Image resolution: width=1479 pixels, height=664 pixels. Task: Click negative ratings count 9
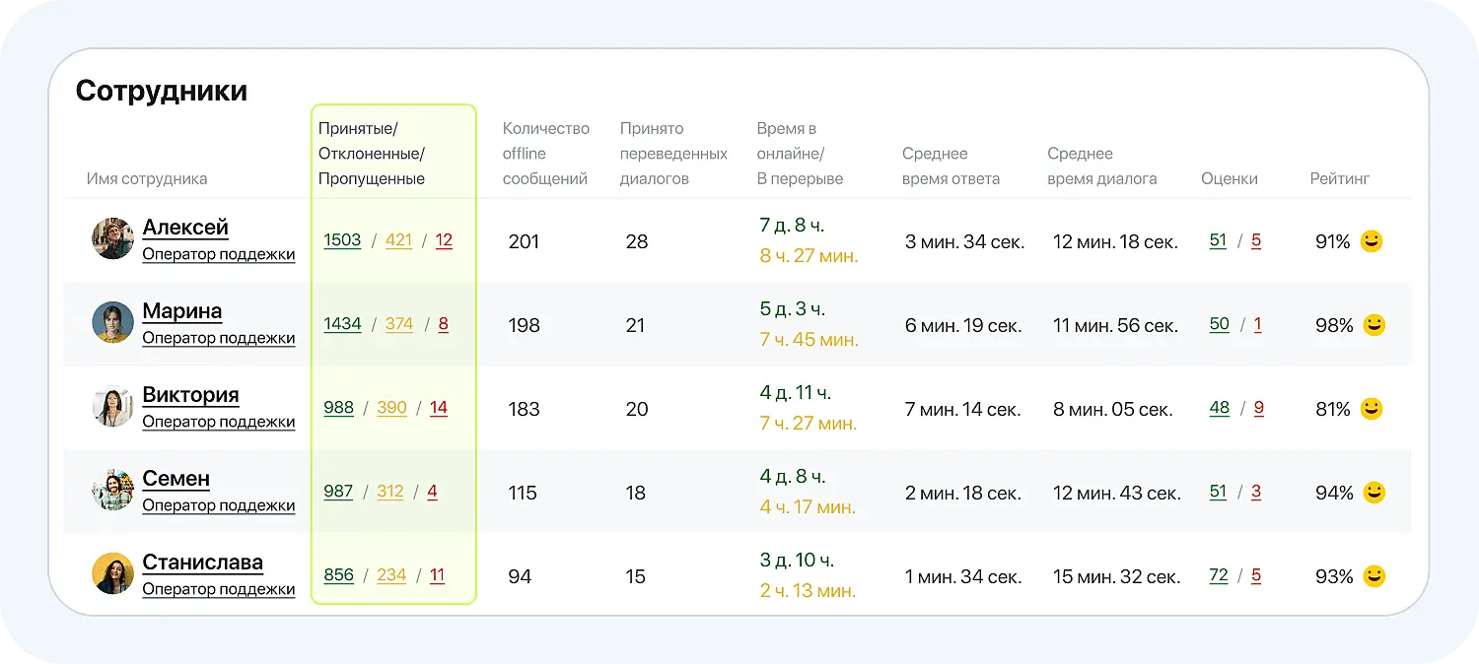point(1259,408)
